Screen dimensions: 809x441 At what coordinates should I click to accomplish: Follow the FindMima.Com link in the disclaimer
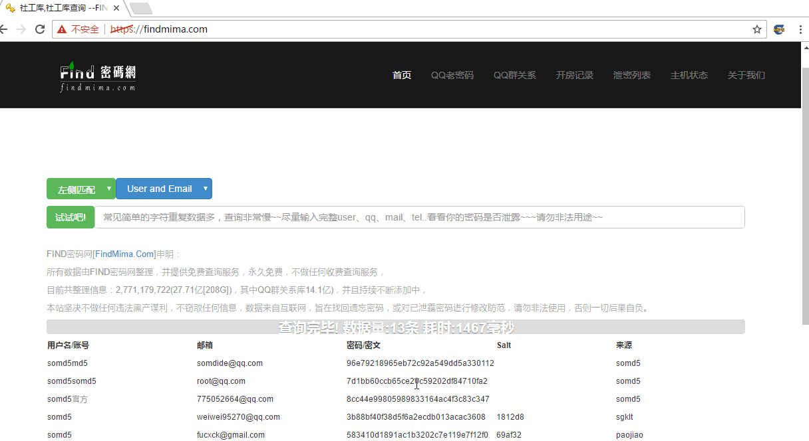pyautogui.click(x=125, y=254)
